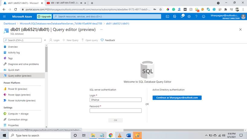Open Power Automate (preview)
This screenshot has width=247, height=139.
[x=22, y=101]
